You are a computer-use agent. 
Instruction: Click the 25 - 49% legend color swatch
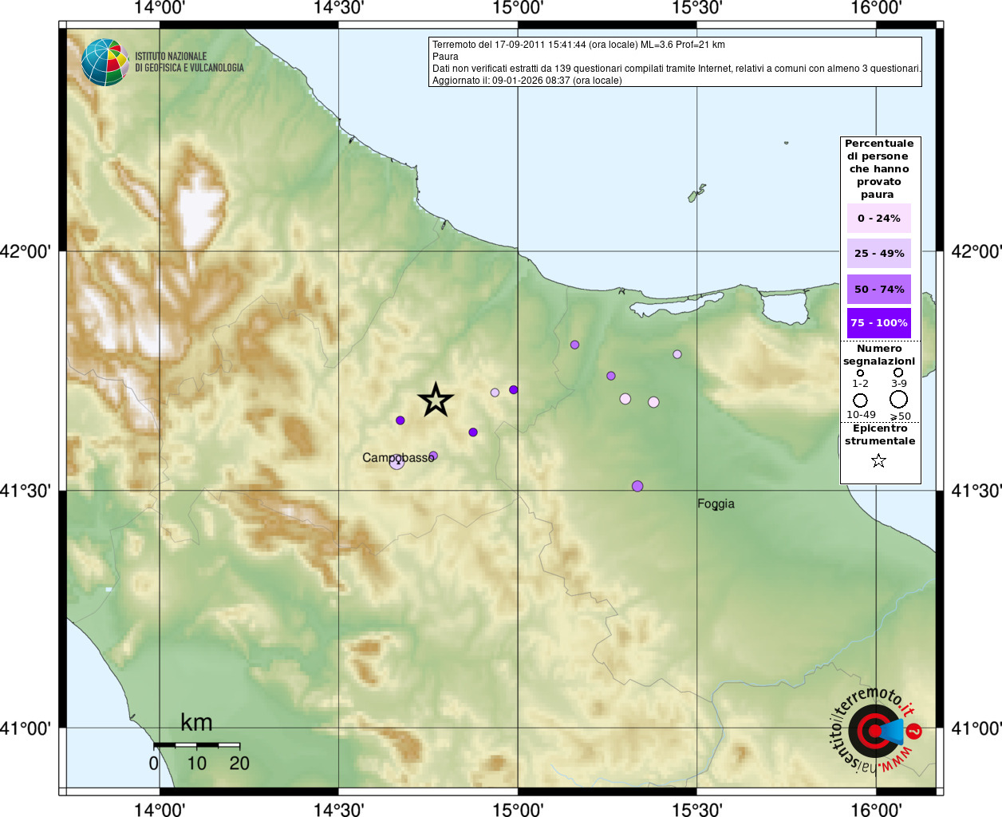click(x=878, y=254)
